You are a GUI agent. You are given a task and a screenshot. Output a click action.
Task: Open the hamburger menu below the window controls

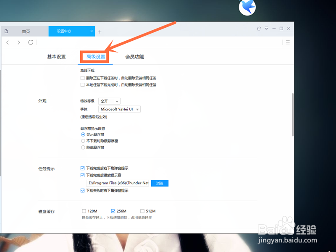[x=287, y=42]
